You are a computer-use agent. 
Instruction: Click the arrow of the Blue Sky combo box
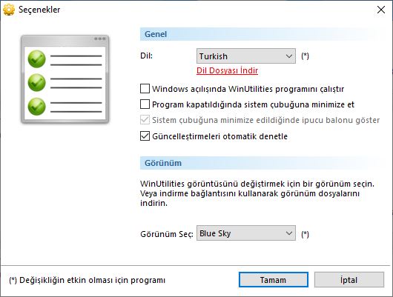289,233
